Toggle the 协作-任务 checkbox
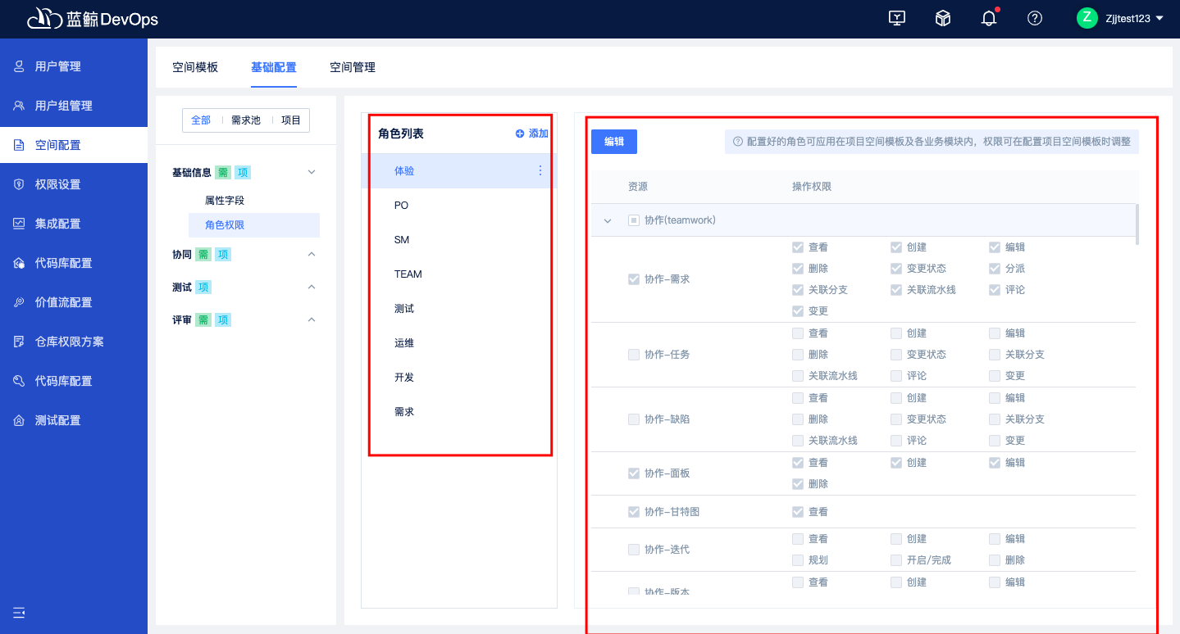Screen dimensions: 1180x634 (634, 355)
